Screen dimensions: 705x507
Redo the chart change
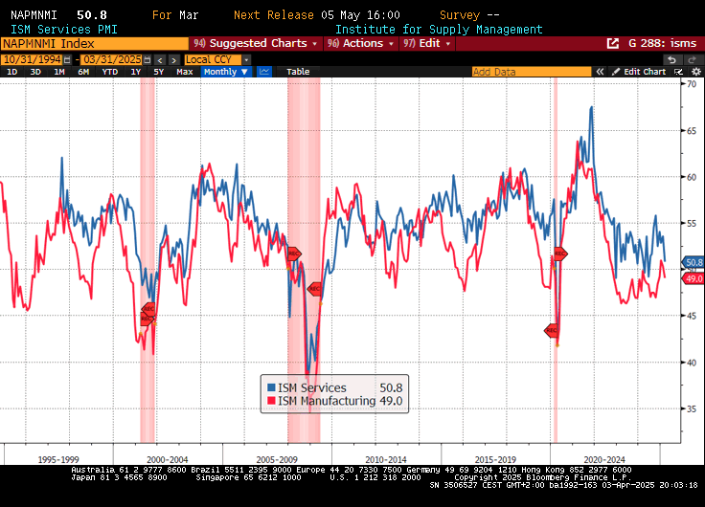693,59
